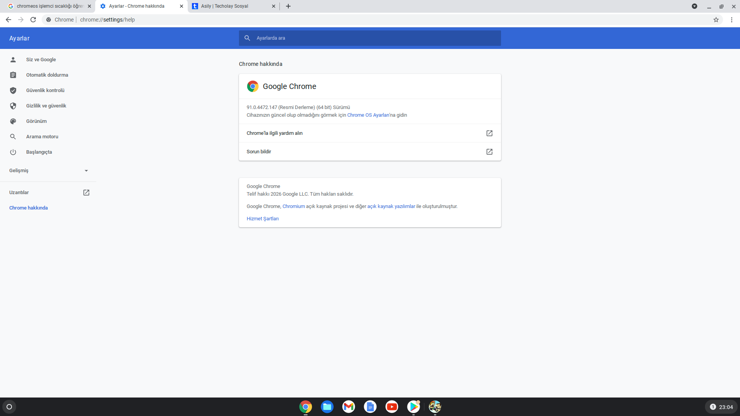Open Google Docs from the shelf
Image resolution: width=740 pixels, height=416 pixels.
click(370, 407)
